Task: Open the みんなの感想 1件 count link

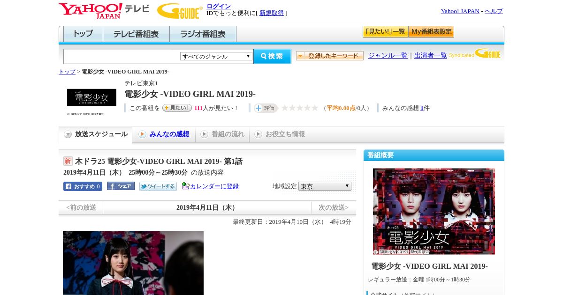Action: (422, 108)
